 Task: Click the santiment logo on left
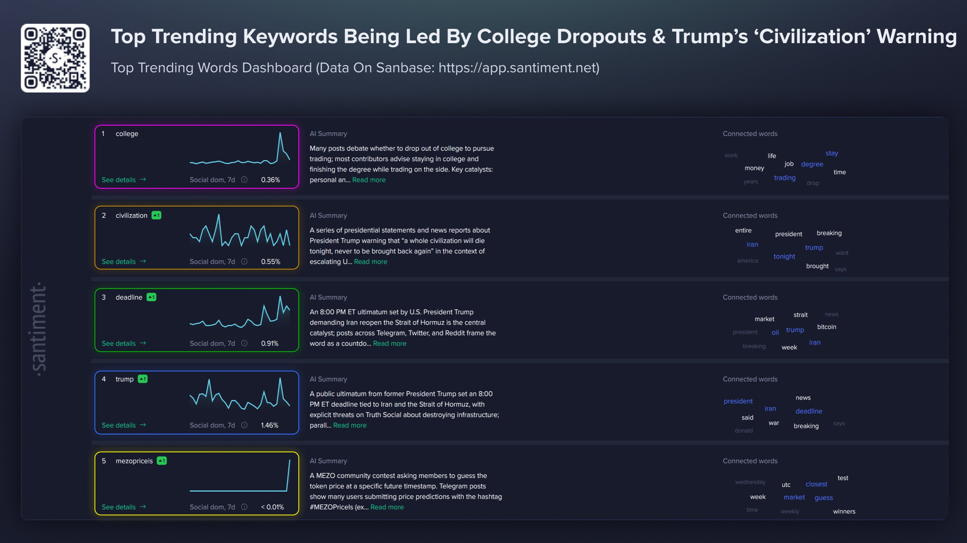coord(39,329)
